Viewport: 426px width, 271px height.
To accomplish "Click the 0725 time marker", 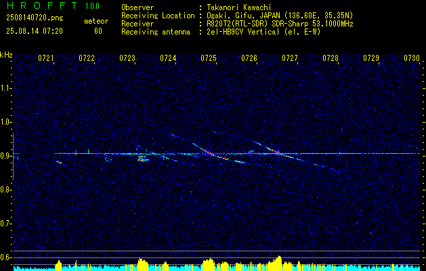I will [x=209, y=58].
